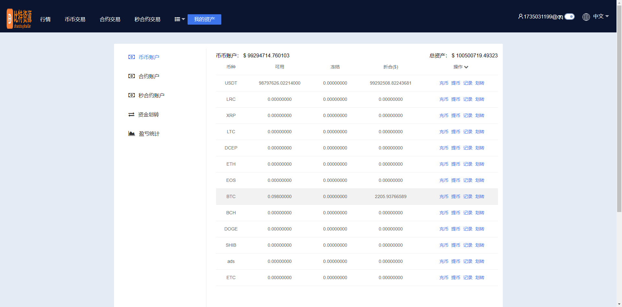Screen dimensions: 622x307
Task: Click the USDT available balance 98797626.02214000
Action: 280,83
